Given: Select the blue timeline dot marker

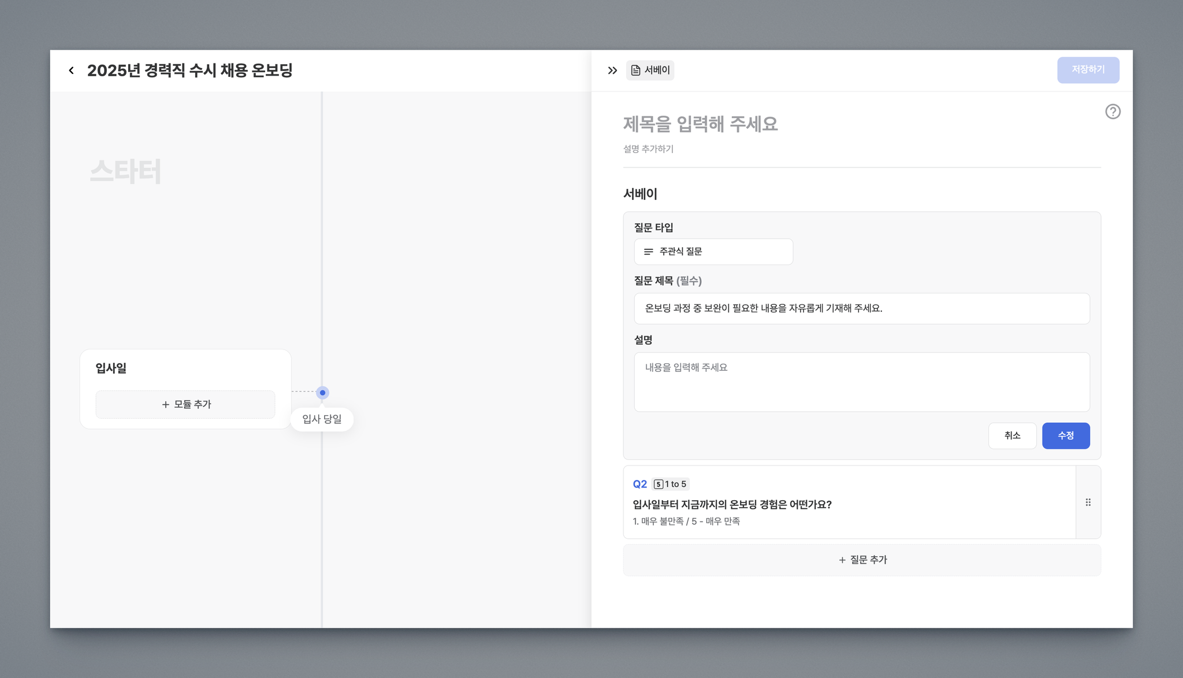Looking at the screenshot, I should pos(322,393).
